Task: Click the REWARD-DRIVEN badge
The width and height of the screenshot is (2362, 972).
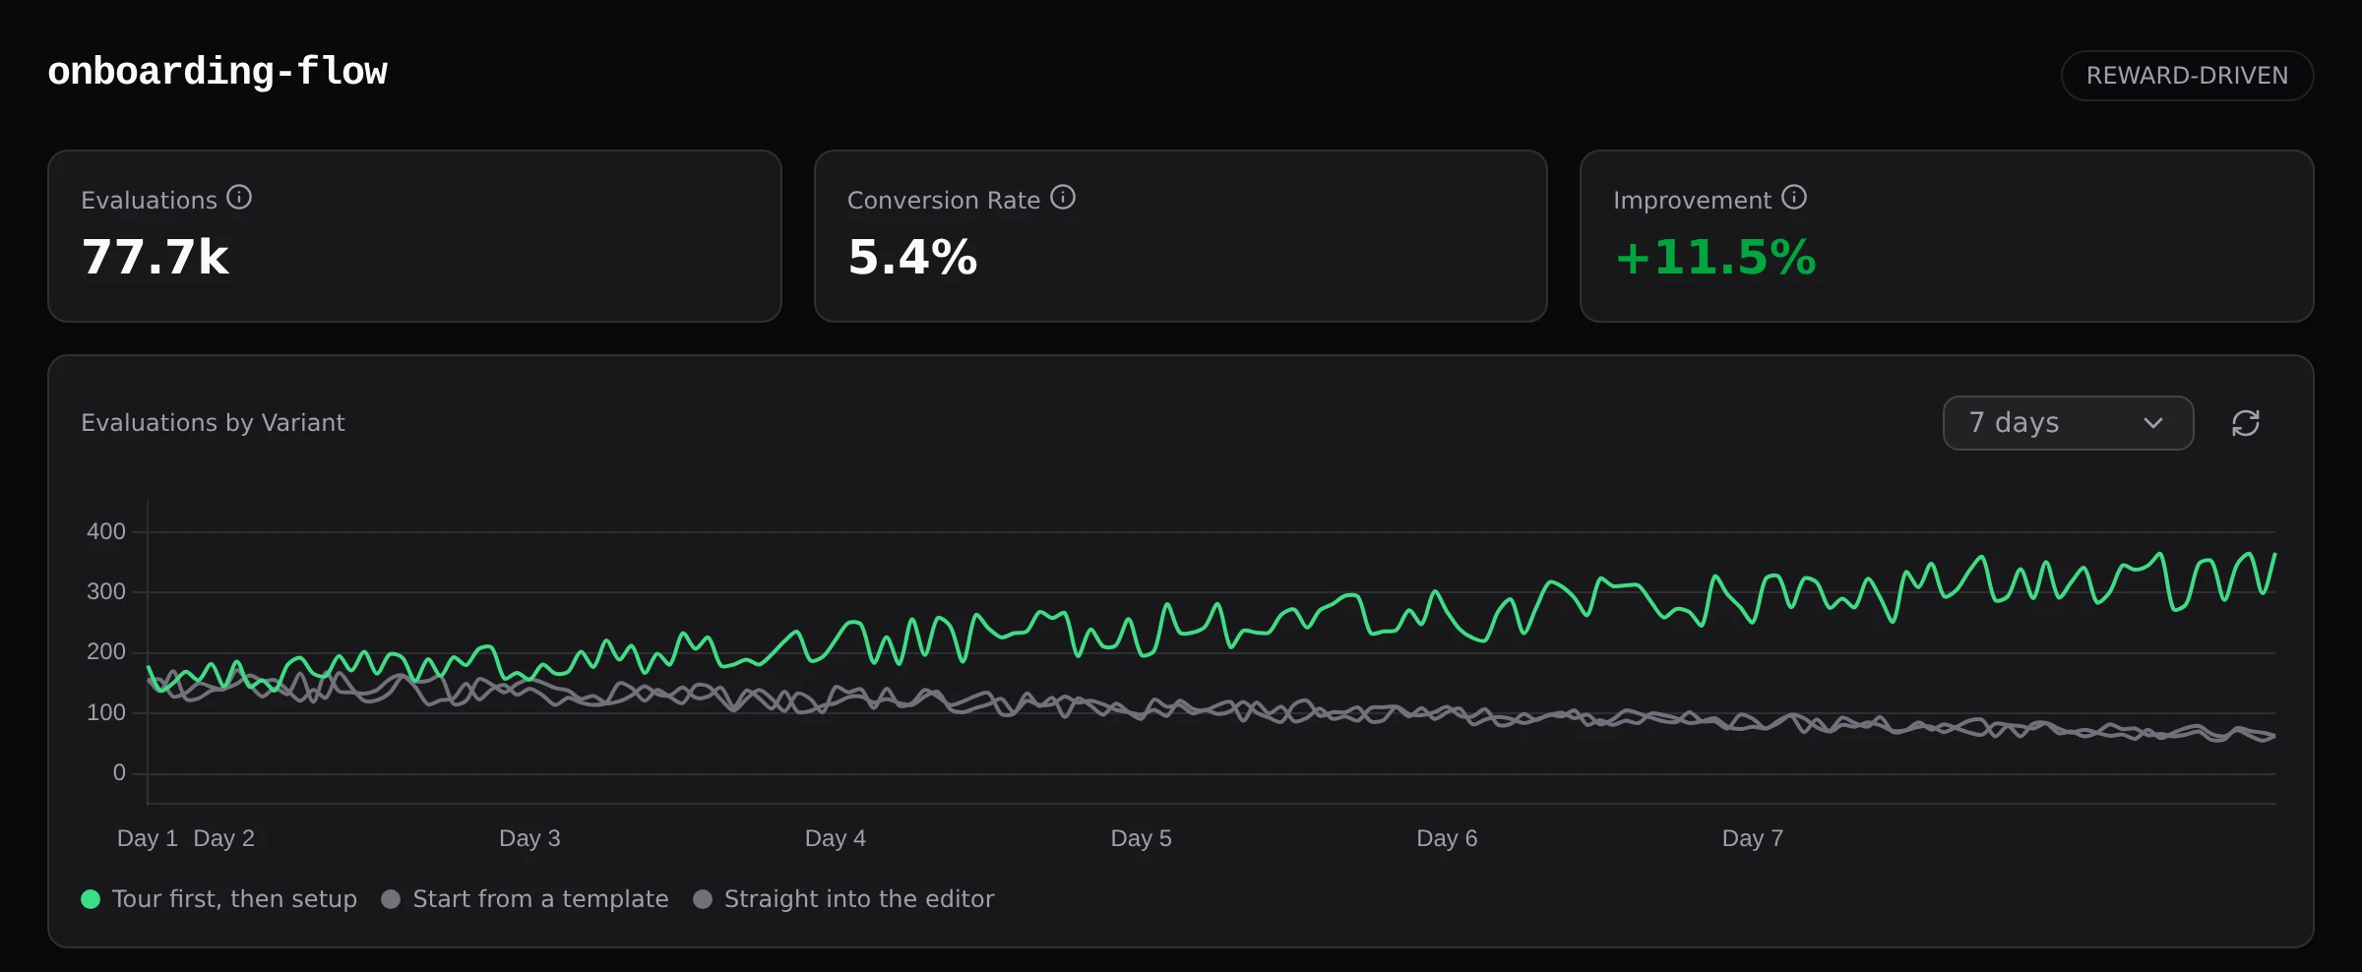Action: (x=2187, y=76)
